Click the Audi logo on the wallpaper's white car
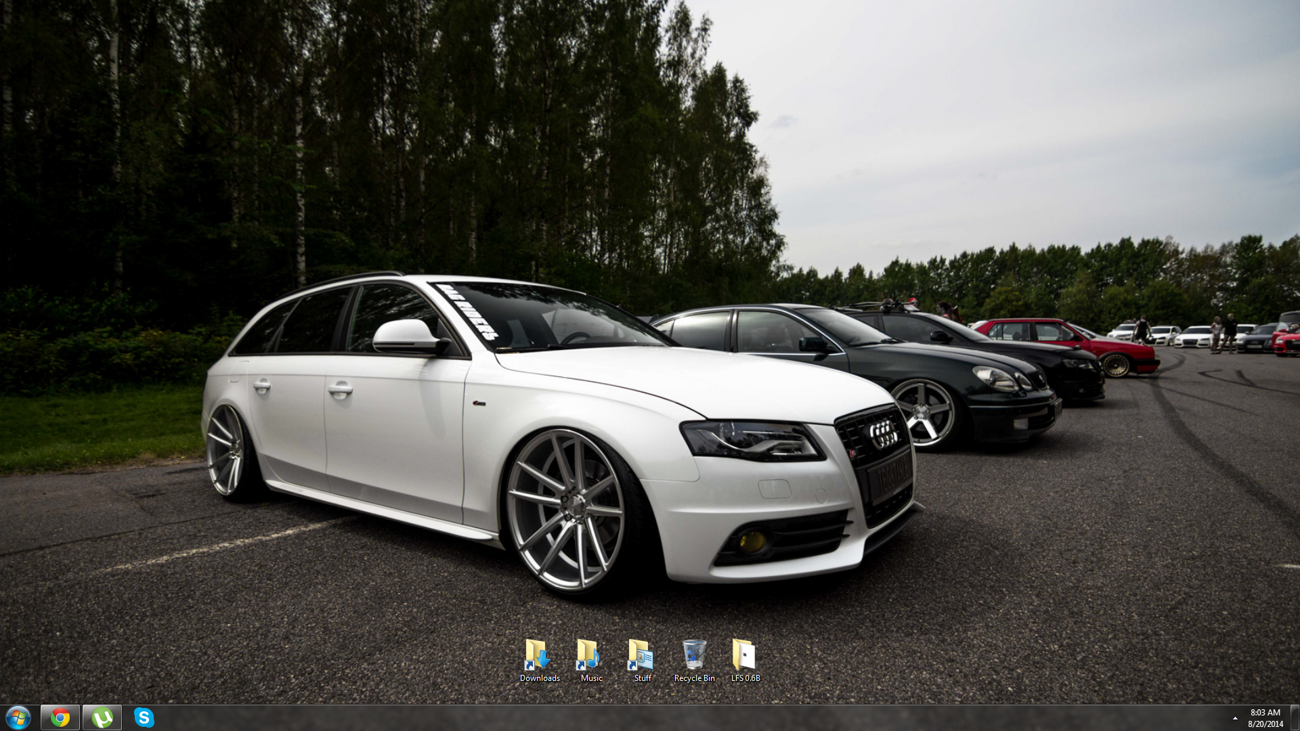This screenshot has width=1300, height=731. (x=883, y=435)
